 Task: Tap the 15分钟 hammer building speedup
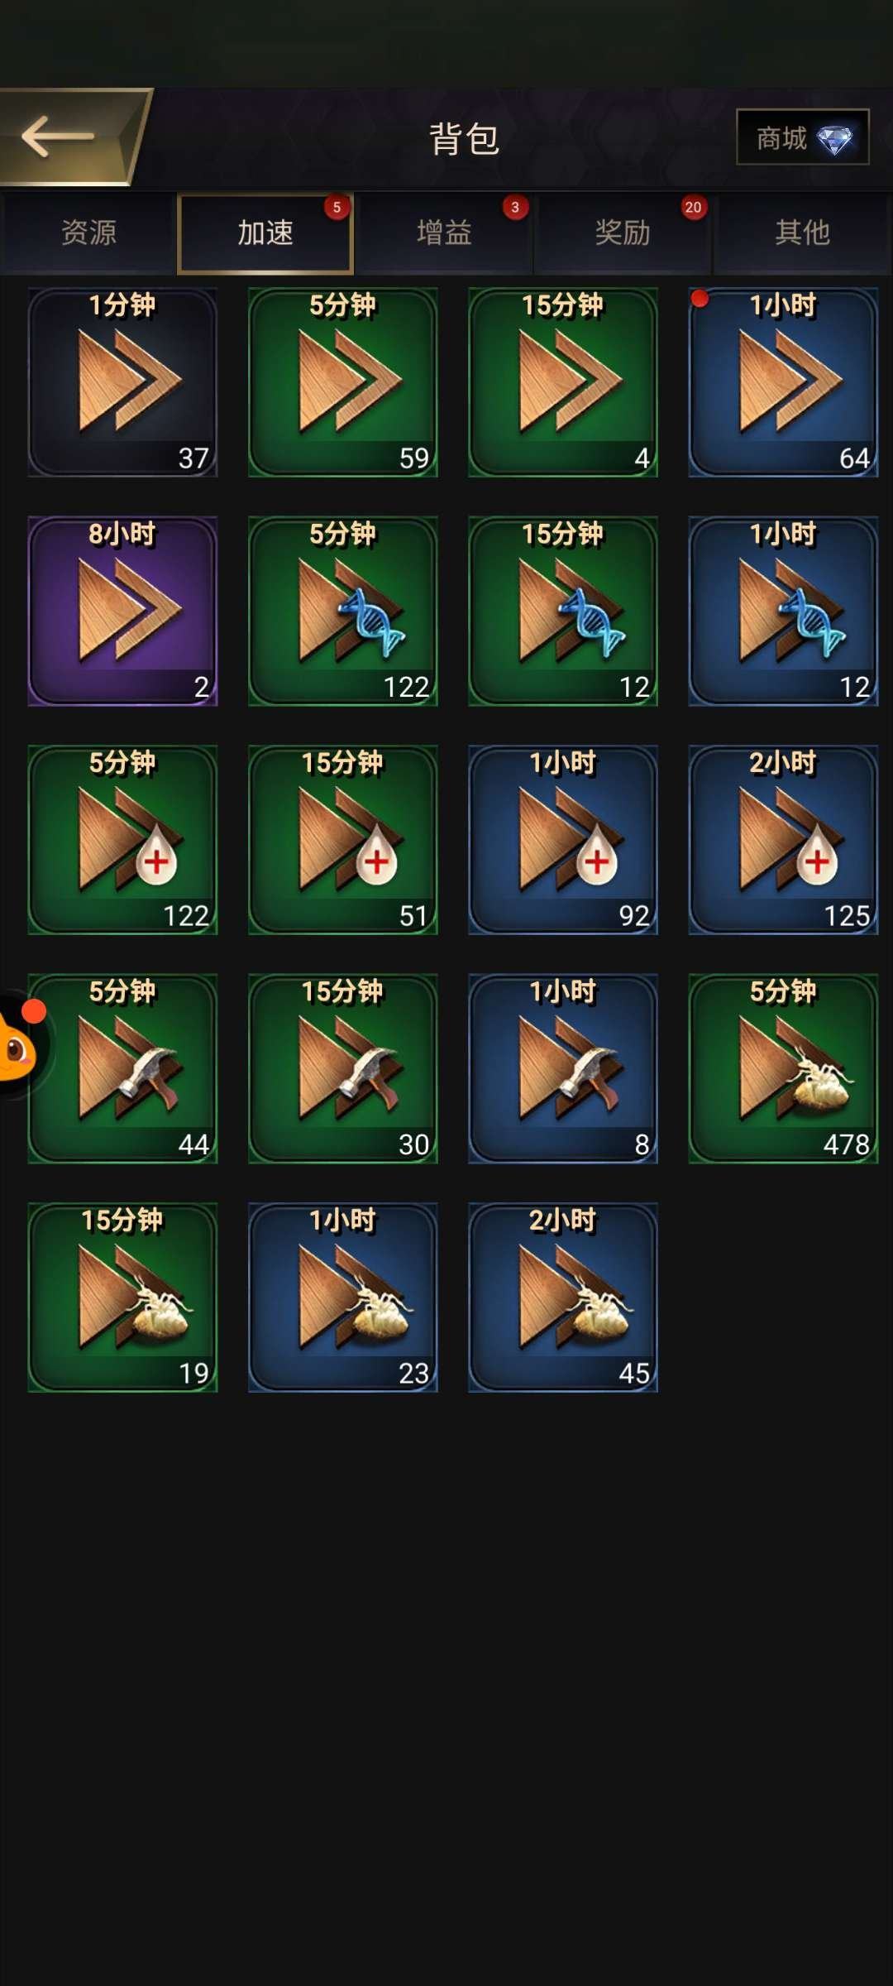coord(343,1069)
